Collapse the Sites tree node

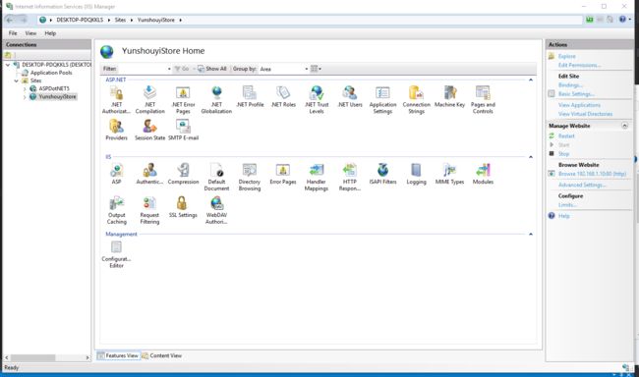[x=17, y=81]
